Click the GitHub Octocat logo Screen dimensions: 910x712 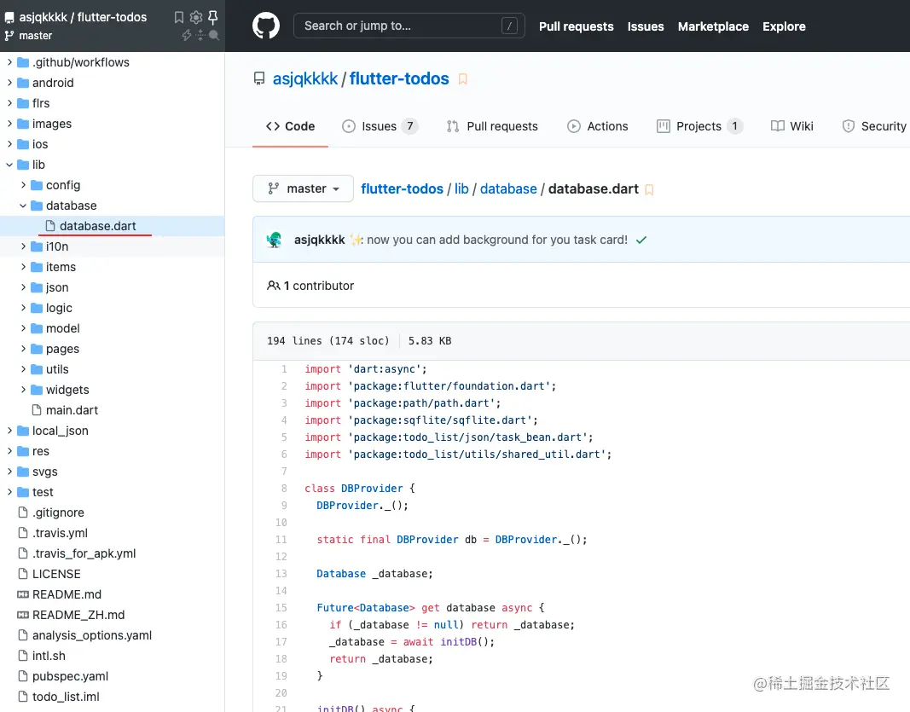click(266, 26)
